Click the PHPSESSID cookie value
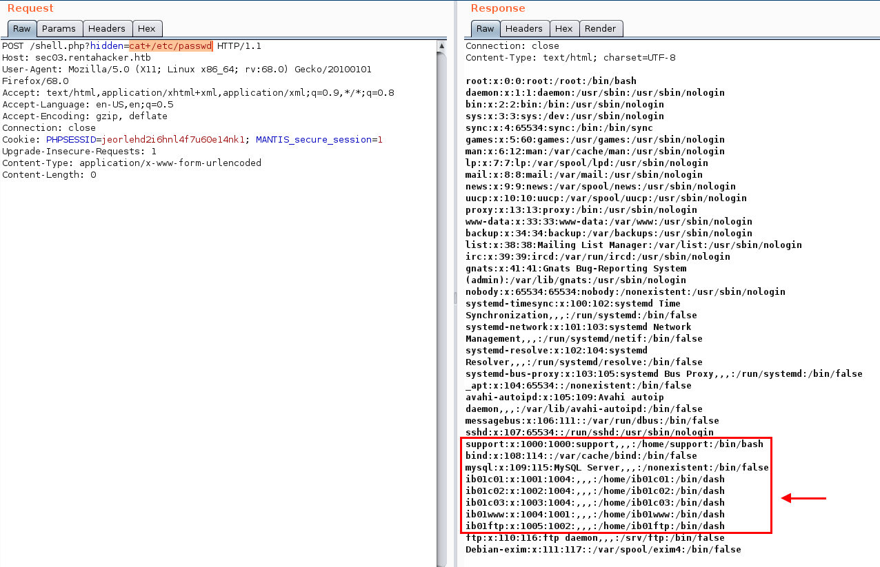880x567 pixels. point(173,140)
